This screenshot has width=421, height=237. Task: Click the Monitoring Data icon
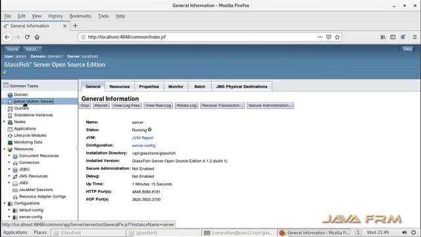11,142
